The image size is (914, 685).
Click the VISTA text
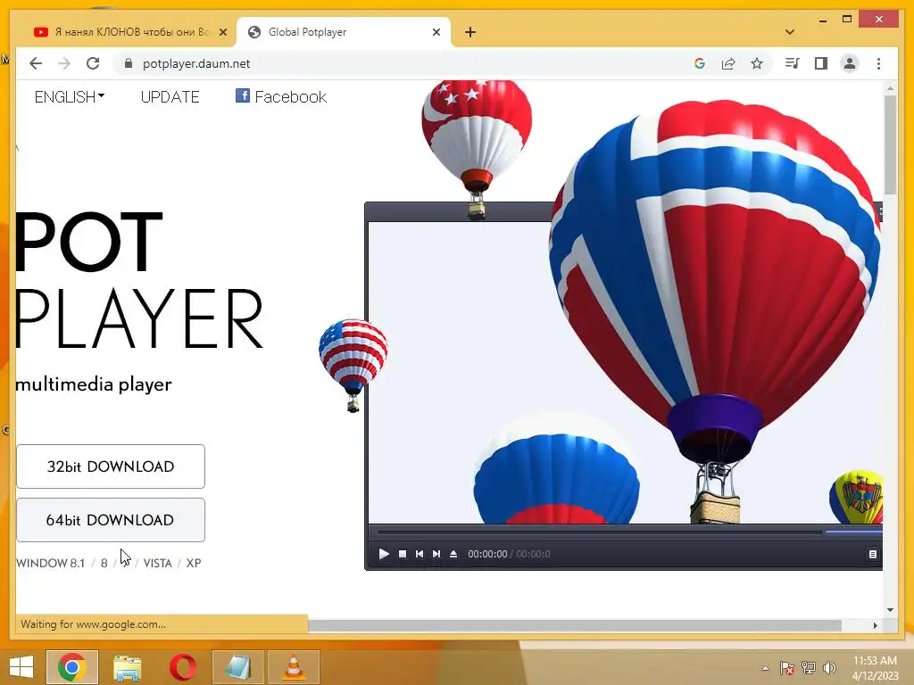[x=157, y=564]
